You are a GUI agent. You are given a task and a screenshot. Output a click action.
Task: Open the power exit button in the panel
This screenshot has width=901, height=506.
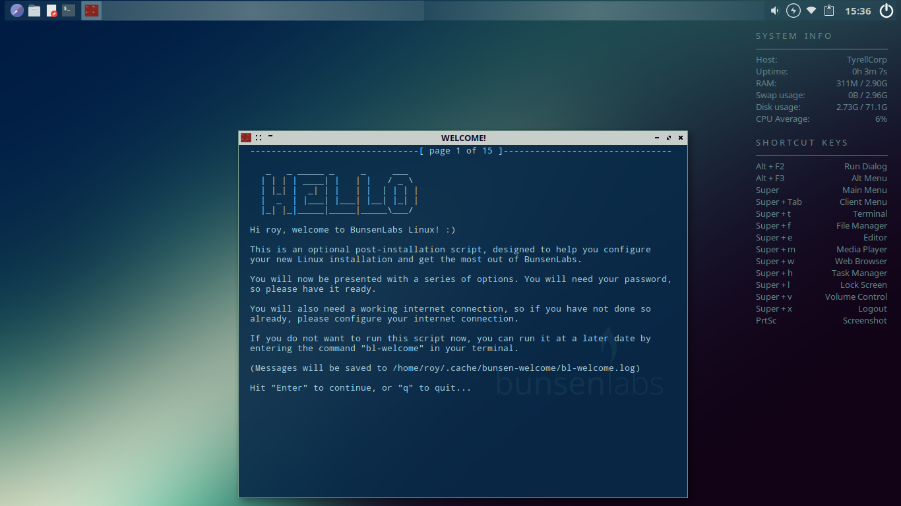click(x=886, y=11)
